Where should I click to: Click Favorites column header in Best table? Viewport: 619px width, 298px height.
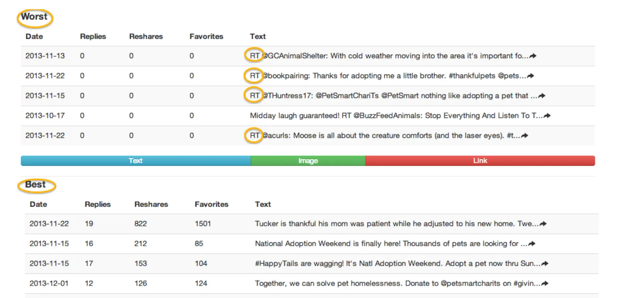[x=211, y=204]
